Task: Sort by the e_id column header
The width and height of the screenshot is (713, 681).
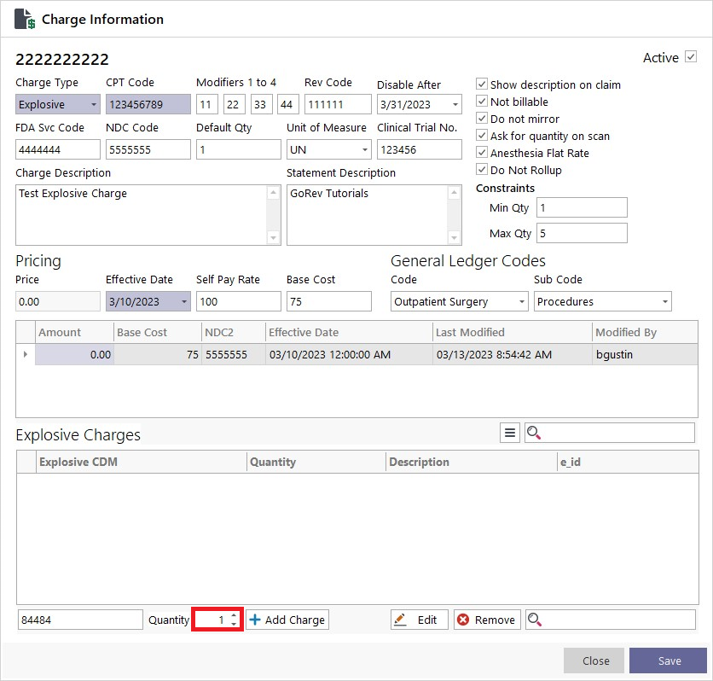Action: tap(628, 462)
